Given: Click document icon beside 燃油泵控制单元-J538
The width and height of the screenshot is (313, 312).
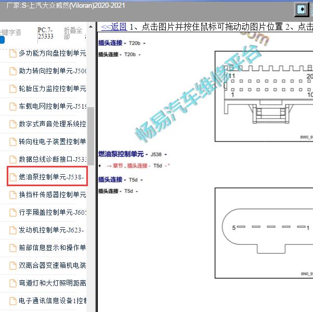Looking at the screenshot, I should tap(13, 177).
